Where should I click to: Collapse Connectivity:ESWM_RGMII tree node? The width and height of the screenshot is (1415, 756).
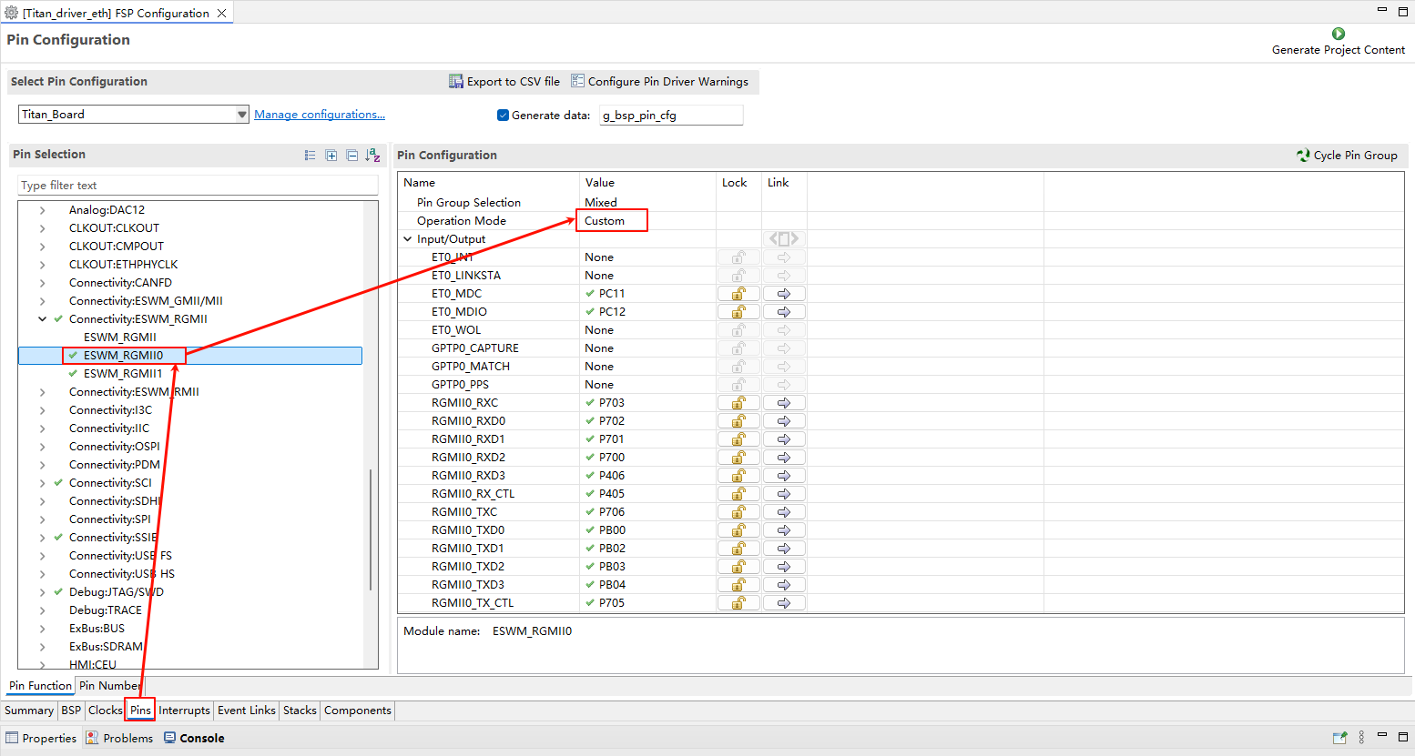coord(42,319)
